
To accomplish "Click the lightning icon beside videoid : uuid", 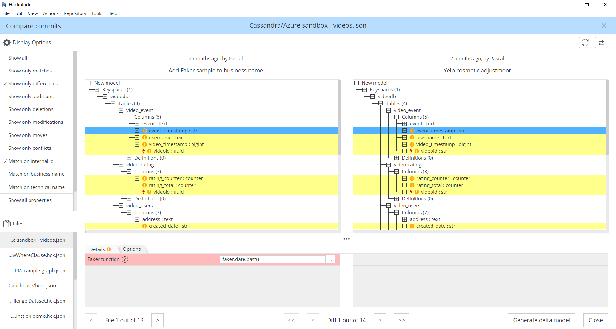I will coord(143,151).
